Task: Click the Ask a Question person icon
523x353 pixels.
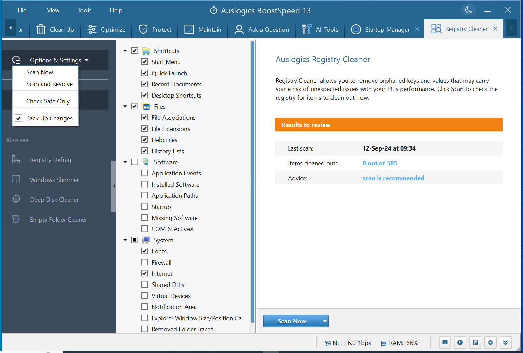Action: (239, 30)
